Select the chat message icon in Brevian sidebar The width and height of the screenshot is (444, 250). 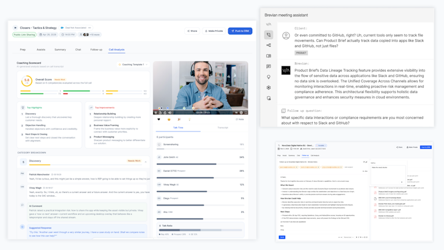pyautogui.click(x=268, y=66)
